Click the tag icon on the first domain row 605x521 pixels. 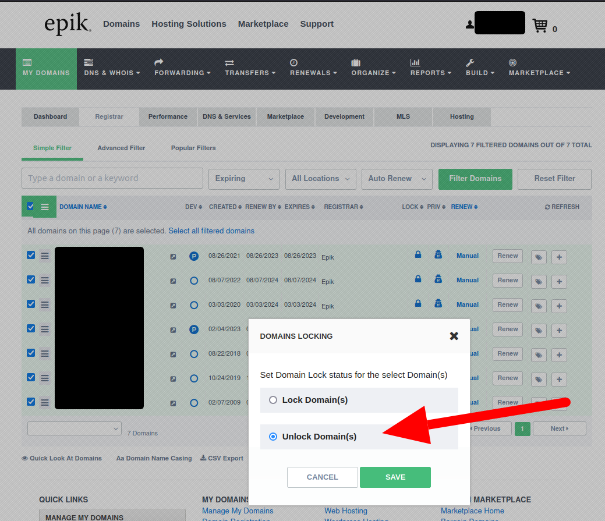pos(538,257)
